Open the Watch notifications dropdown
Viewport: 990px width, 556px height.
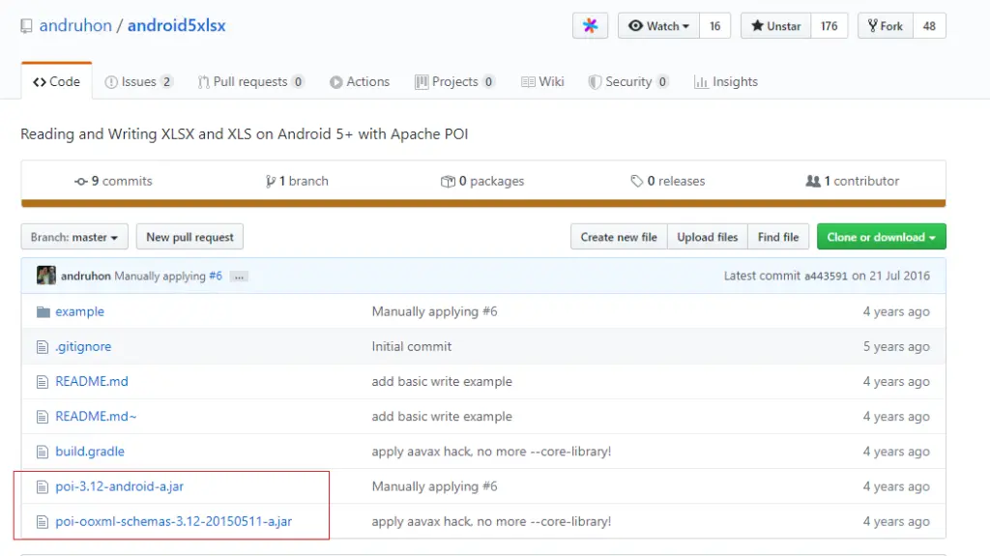pos(658,26)
